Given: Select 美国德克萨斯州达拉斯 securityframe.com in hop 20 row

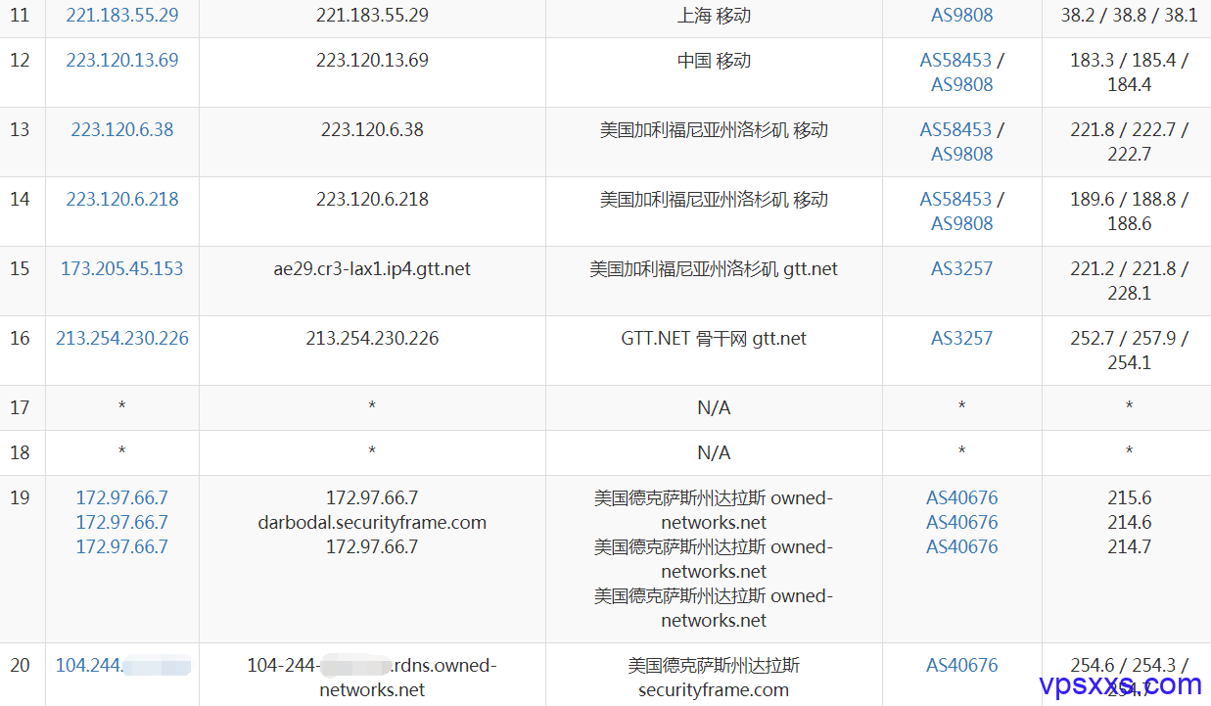Looking at the screenshot, I should click(714, 678).
